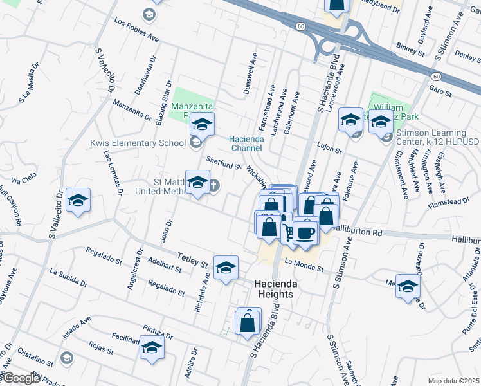Select the Galemont Ave label
Image resolution: width=481 pixels, height=386 pixels.
point(291,113)
